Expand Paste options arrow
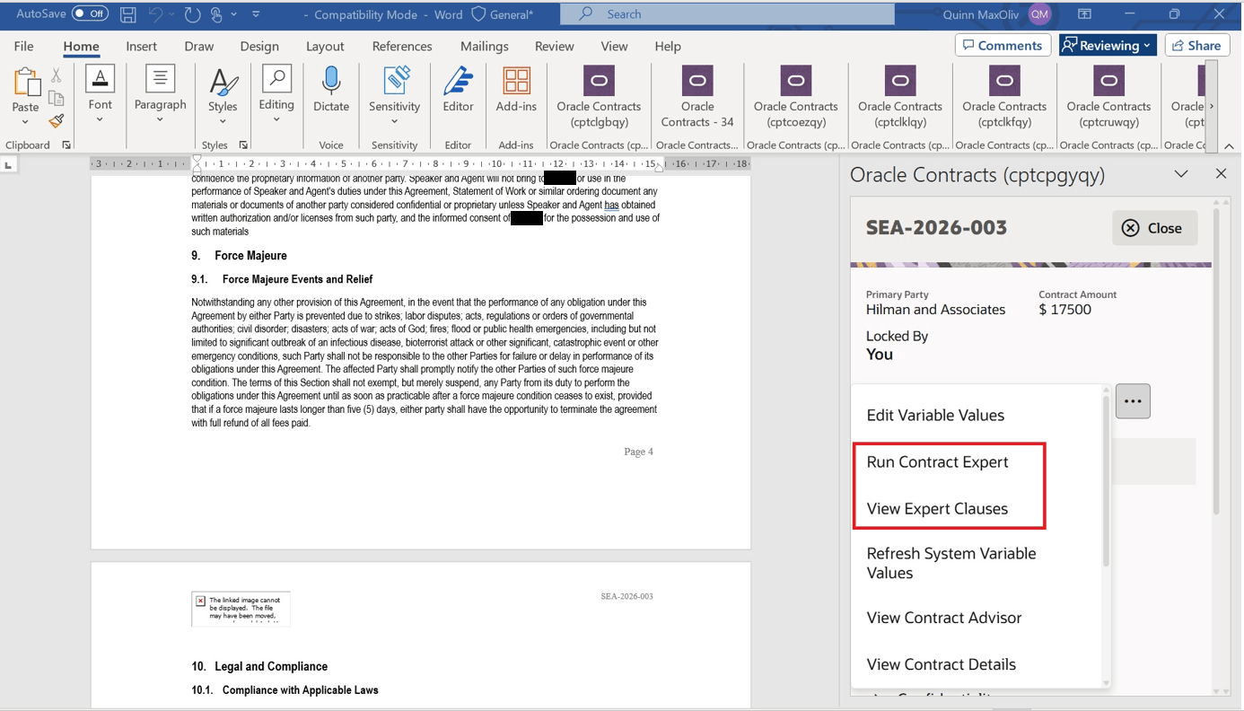Screen dimensions: 1244x711 [x=25, y=122]
